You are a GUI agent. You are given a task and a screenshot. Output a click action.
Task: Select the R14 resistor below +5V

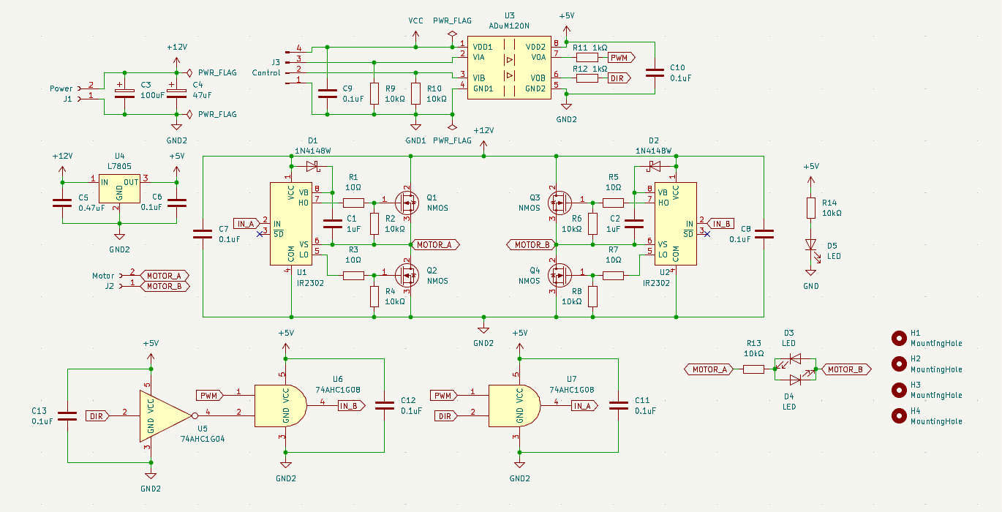coord(810,208)
